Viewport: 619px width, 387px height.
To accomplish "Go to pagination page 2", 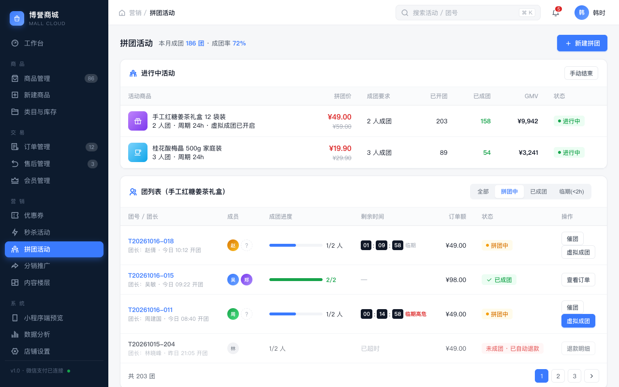I will click(x=558, y=376).
